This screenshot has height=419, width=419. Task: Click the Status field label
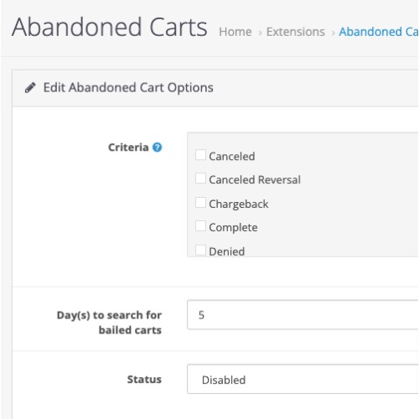(144, 380)
